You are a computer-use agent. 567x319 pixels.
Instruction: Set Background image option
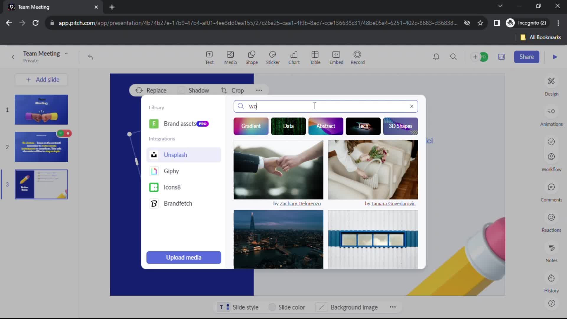[347, 307]
